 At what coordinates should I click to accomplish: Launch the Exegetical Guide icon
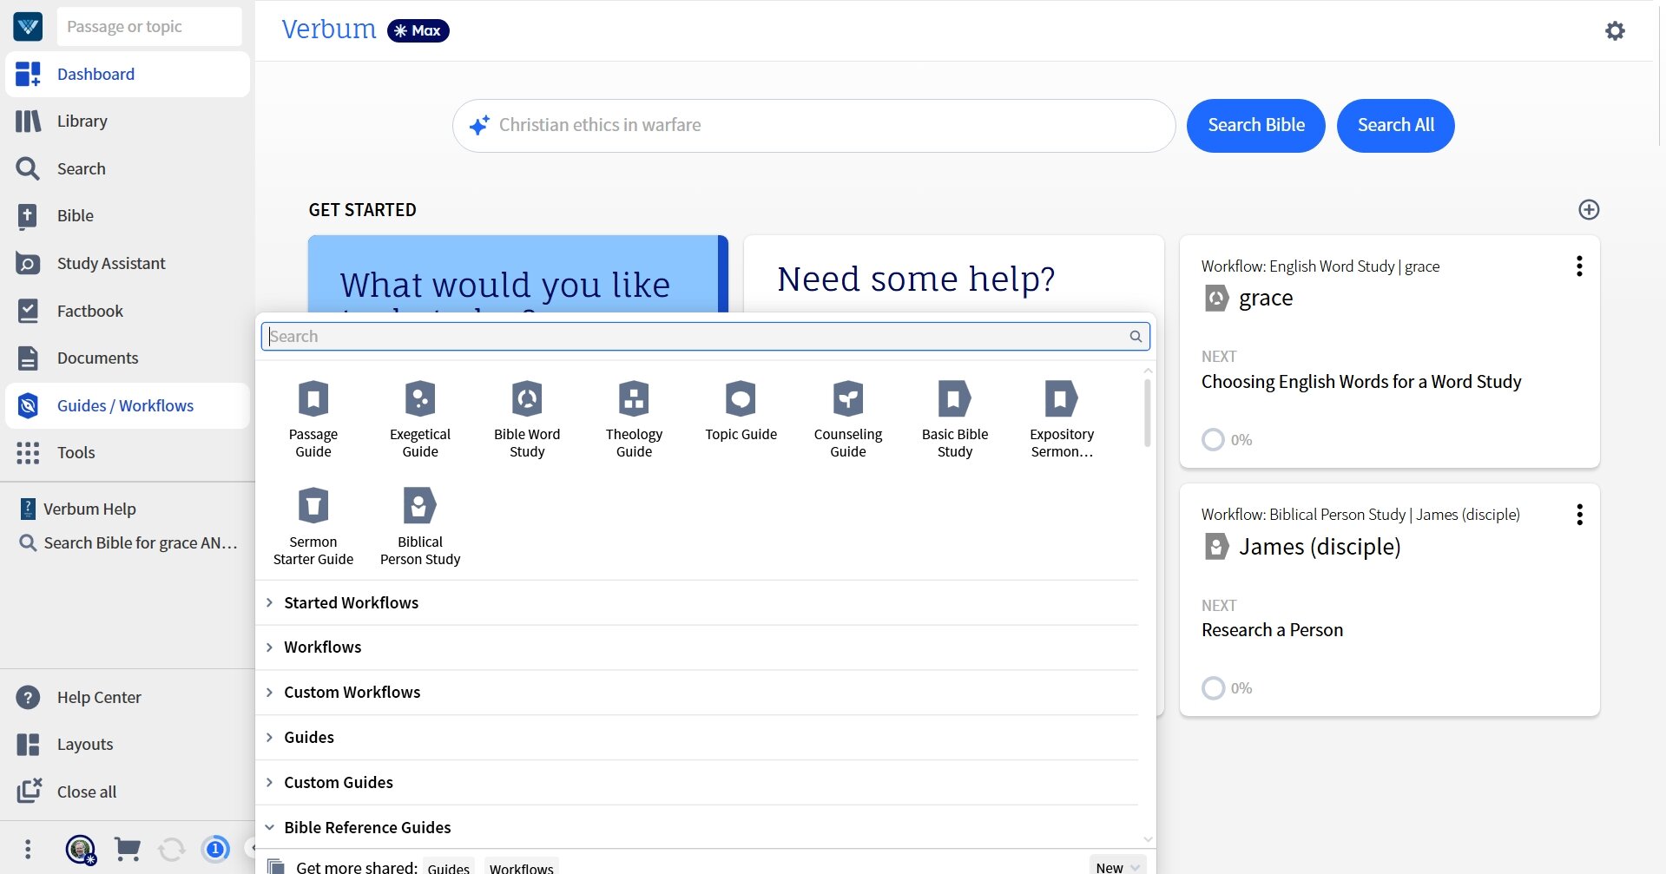420,399
